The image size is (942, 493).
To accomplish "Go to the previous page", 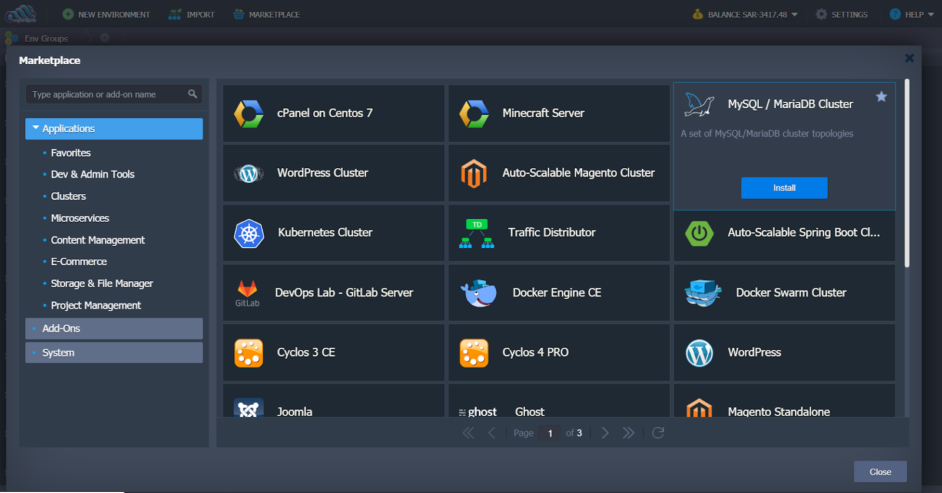I will coord(492,433).
